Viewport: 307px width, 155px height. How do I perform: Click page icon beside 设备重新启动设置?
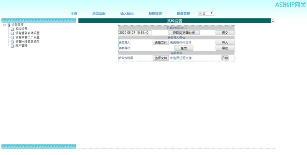coord(12,33)
